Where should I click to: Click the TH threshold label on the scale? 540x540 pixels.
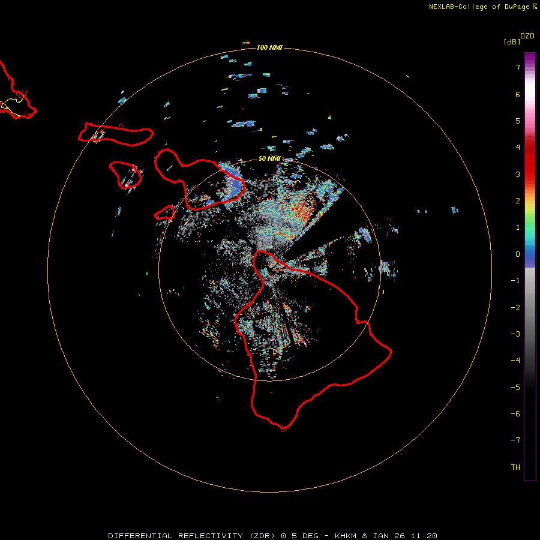coord(515,467)
